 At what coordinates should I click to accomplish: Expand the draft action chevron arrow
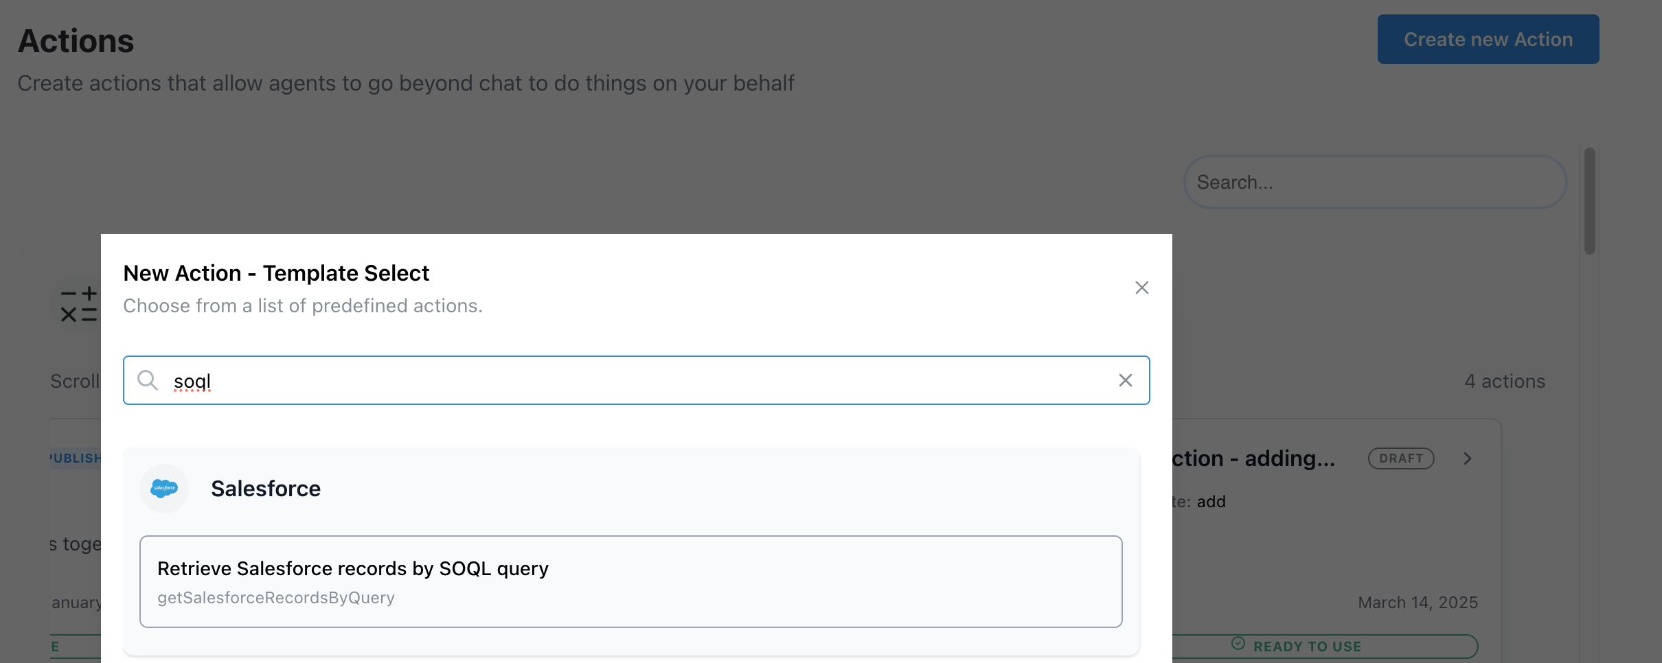(1467, 458)
